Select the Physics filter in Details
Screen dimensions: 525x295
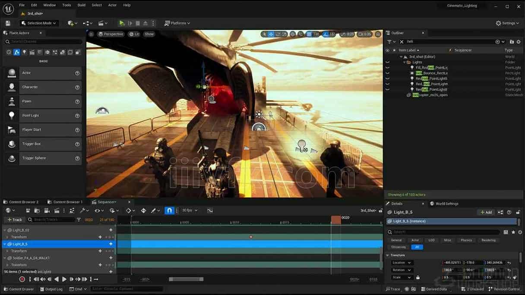[x=466, y=240]
